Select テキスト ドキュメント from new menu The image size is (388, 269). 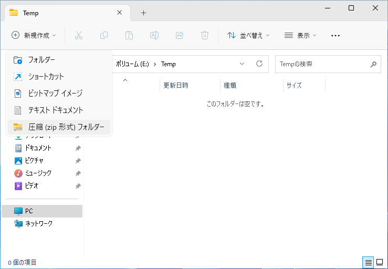pos(55,110)
